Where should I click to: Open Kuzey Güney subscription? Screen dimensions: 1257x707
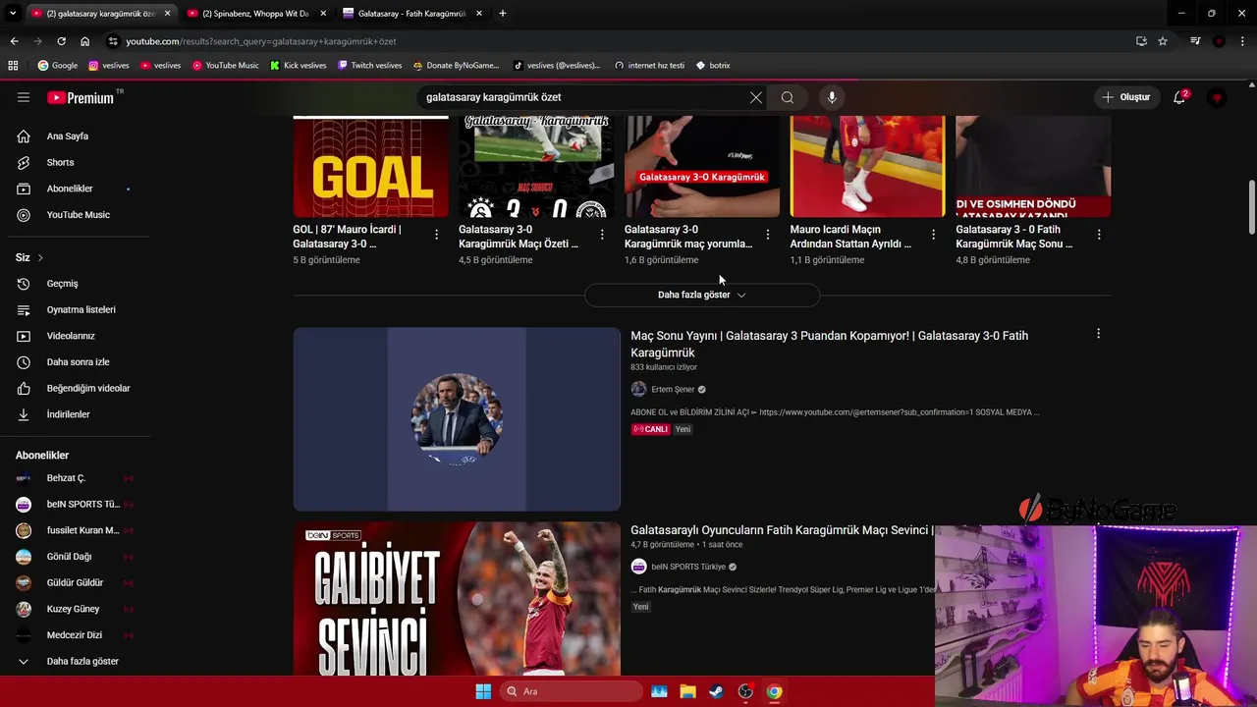75,609
